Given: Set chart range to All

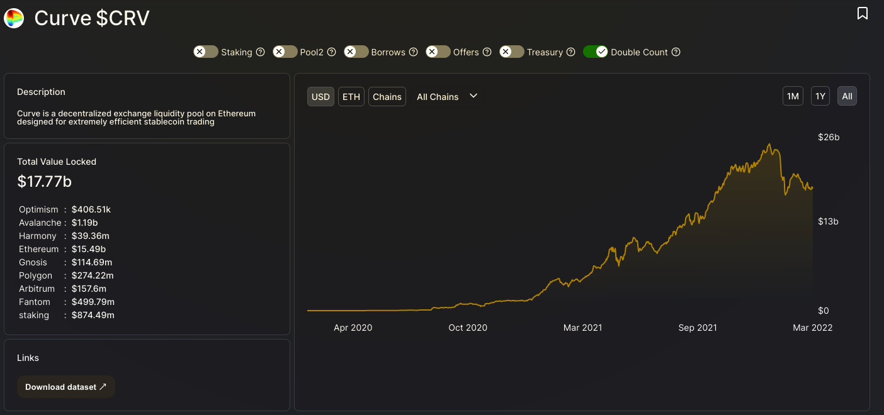Looking at the screenshot, I should point(847,96).
